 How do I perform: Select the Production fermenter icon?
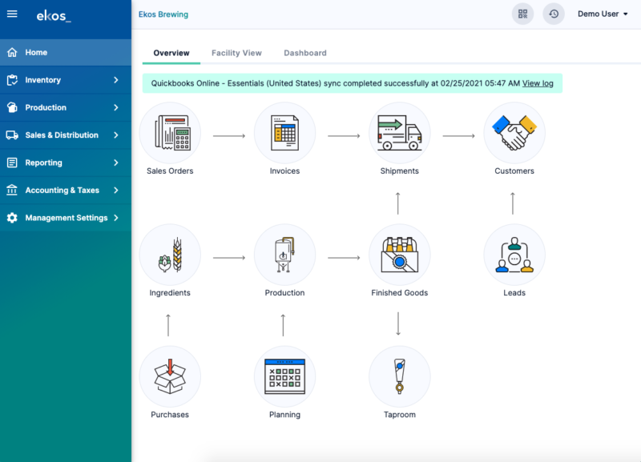284,255
